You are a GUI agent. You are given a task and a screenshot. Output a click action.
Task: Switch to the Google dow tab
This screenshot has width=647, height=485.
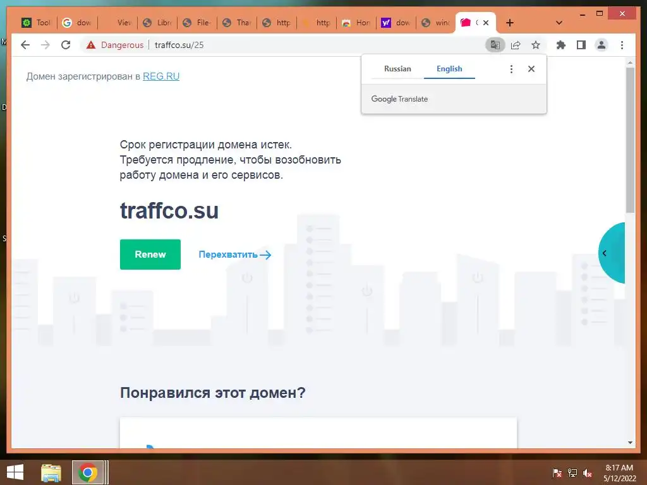tap(77, 23)
